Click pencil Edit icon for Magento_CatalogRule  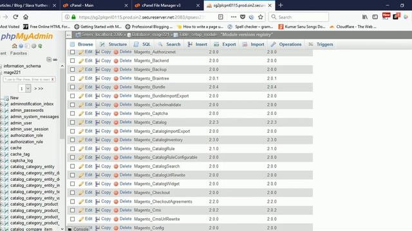coord(81,149)
